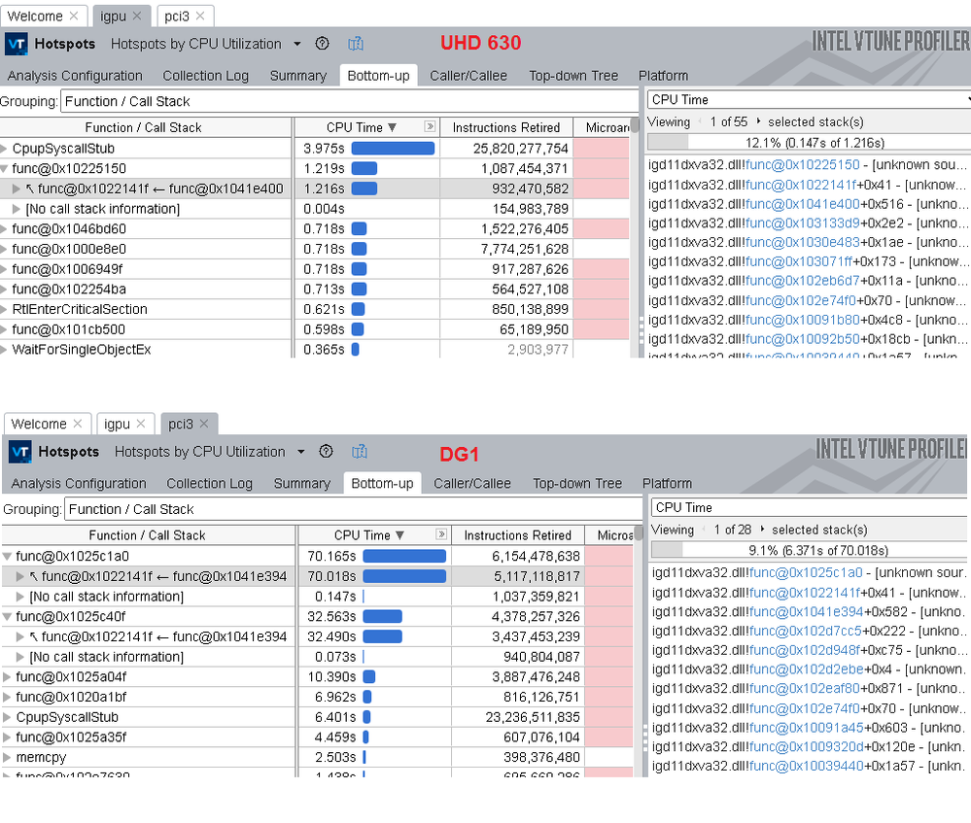Open the func@0x1009320d stack link

point(807,747)
